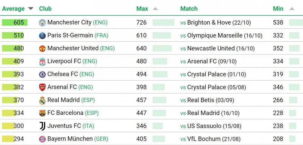Image resolution: width=303 pixels, height=145 pixels.
Task: Select the Club column header
Action: (45, 8)
